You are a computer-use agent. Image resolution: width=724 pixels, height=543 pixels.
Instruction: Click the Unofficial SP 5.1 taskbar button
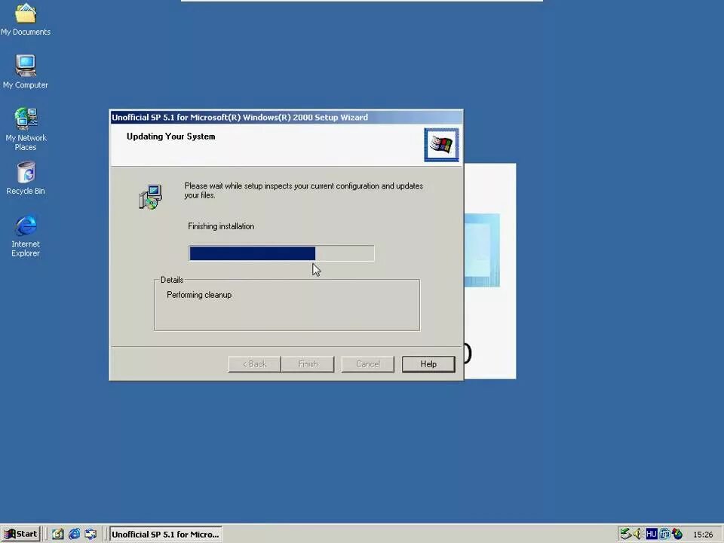click(166, 534)
